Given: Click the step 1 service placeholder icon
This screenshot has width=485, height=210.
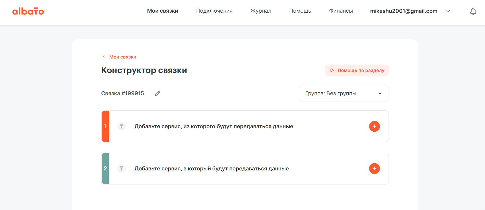Looking at the screenshot, I should (x=122, y=126).
